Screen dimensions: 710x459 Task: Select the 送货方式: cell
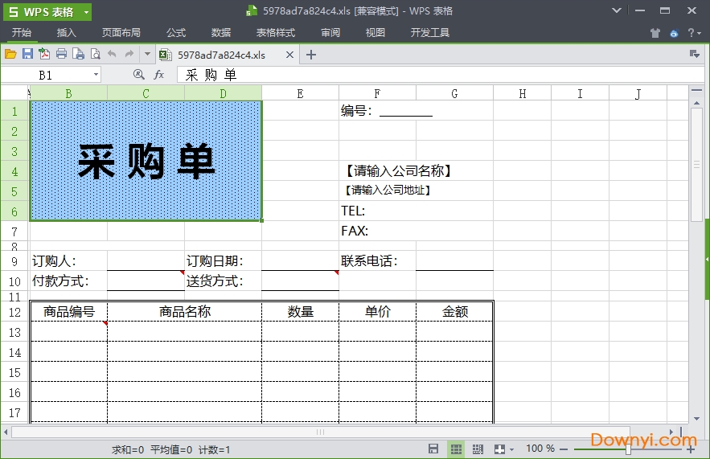coord(223,281)
